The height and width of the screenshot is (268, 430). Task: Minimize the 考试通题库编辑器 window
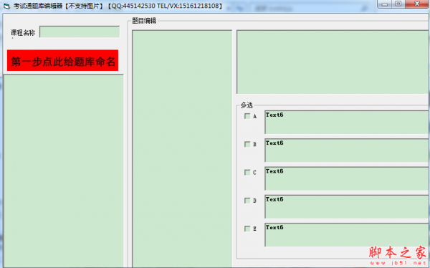point(385,4)
